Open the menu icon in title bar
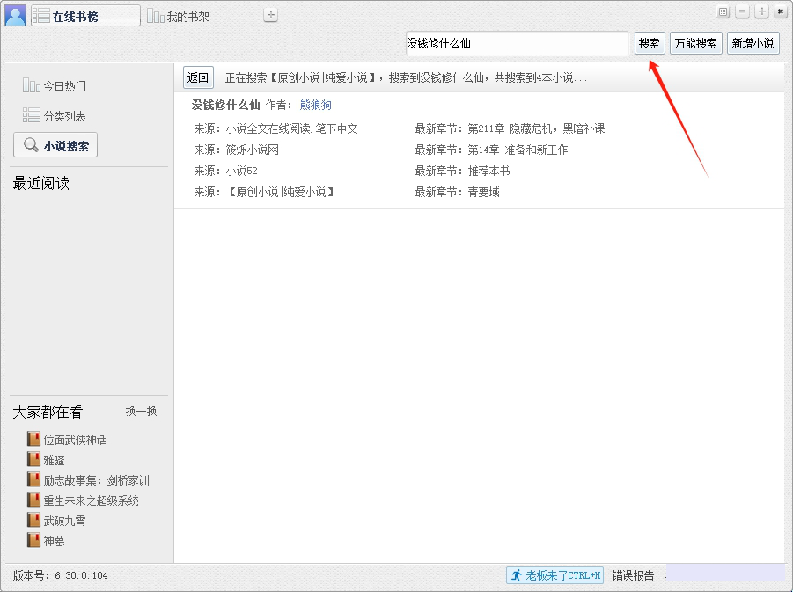The width and height of the screenshot is (793, 592). (723, 11)
